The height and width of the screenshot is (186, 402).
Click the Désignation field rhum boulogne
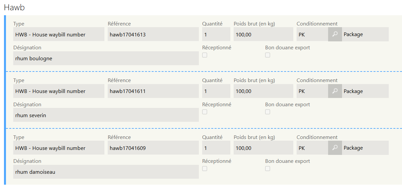pos(106,59)
